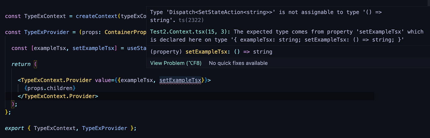The image size is (430, 138).
Task: Click TypeExProvider in the export statement
Action: tap(104, 128)
